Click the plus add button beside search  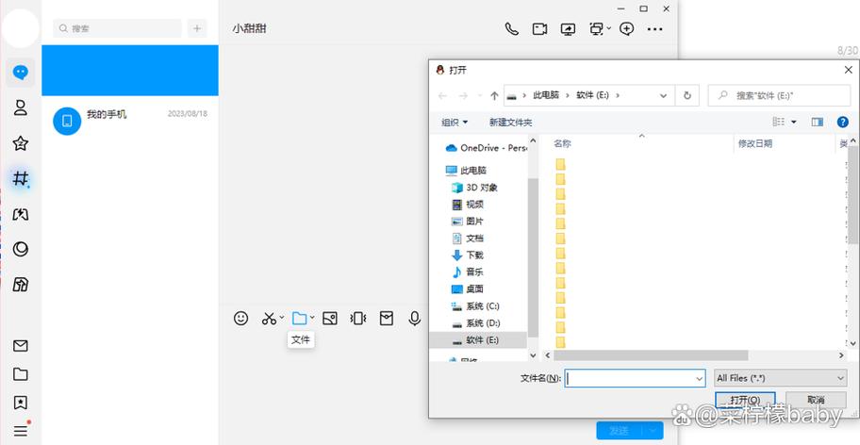197,28
